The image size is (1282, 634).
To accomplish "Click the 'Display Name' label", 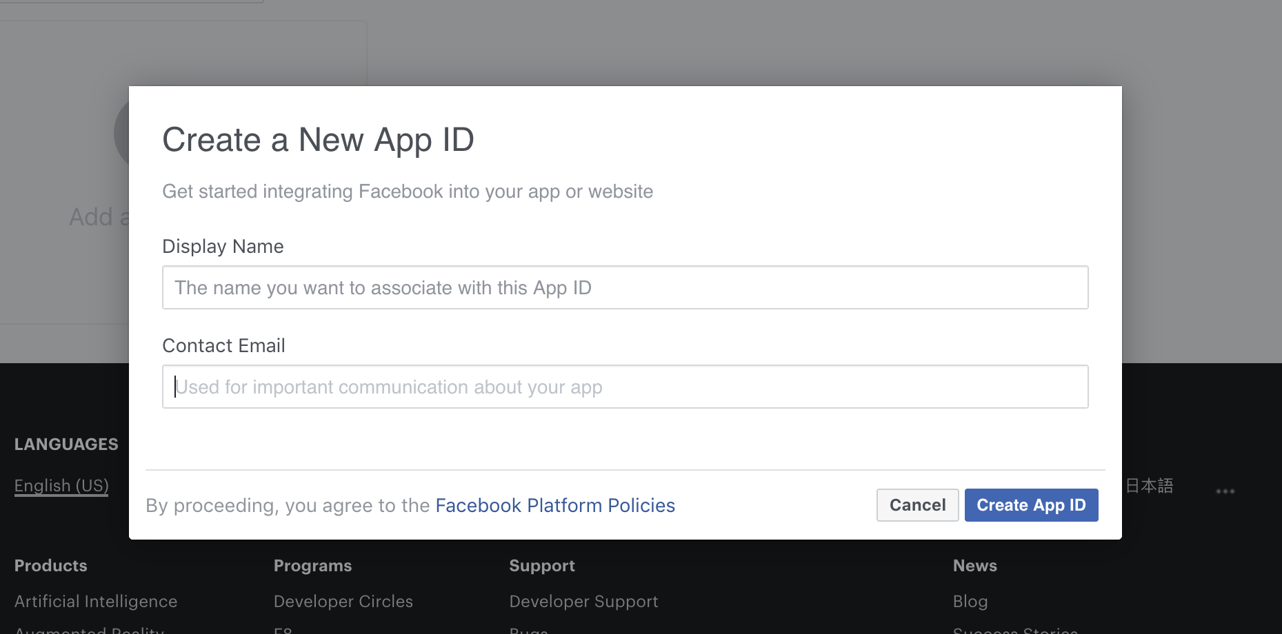I will click(223, 247).
